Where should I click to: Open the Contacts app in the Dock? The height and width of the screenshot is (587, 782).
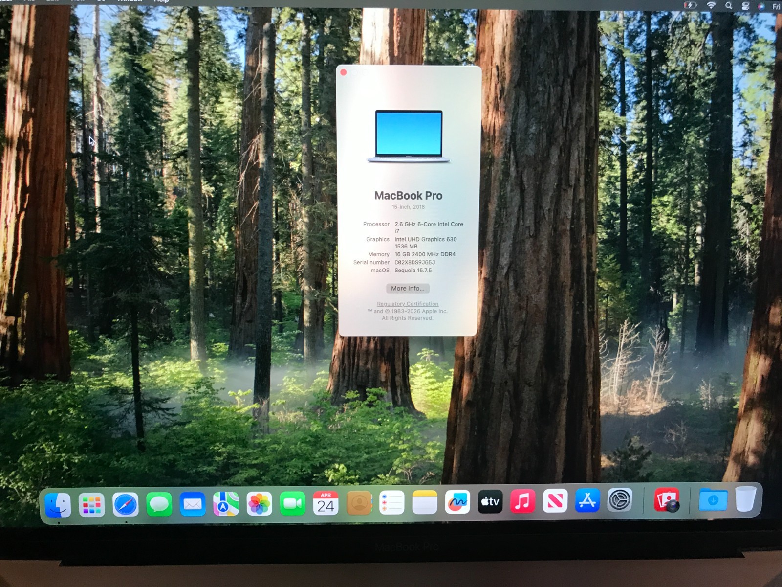point(359,503)
